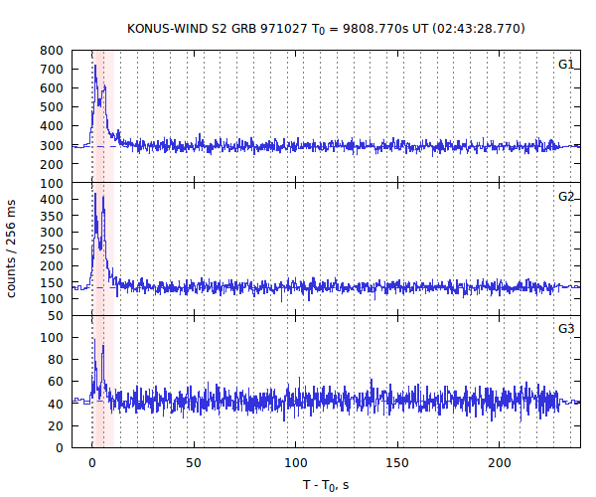
Task: Click the 60 tick label in G3 panel
Action: 55,382
